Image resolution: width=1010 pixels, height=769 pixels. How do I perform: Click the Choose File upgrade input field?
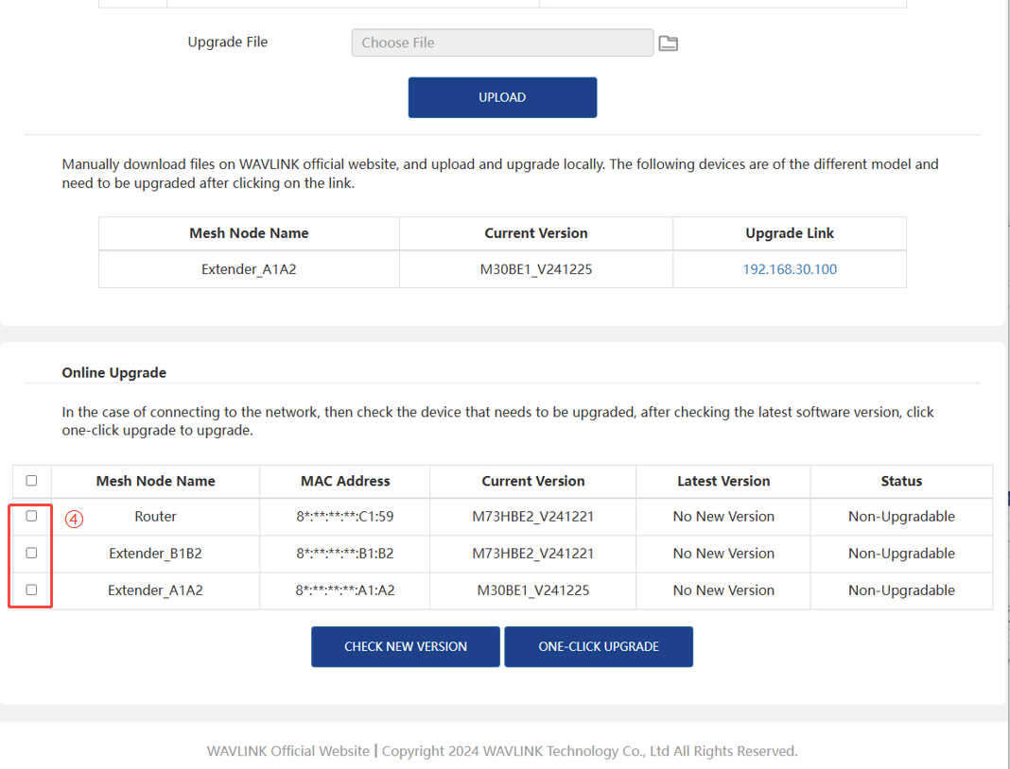pyautogui.click(x=502, y=43)
